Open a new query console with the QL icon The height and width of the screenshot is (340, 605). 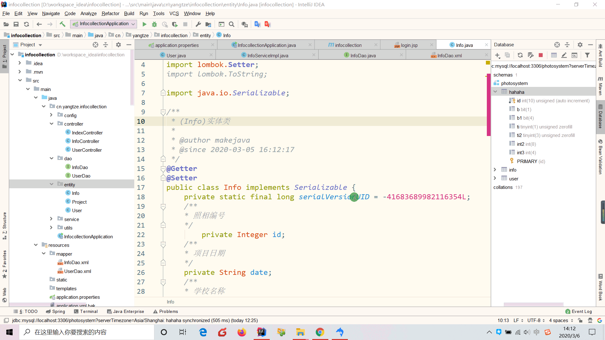tap(574, 55)
